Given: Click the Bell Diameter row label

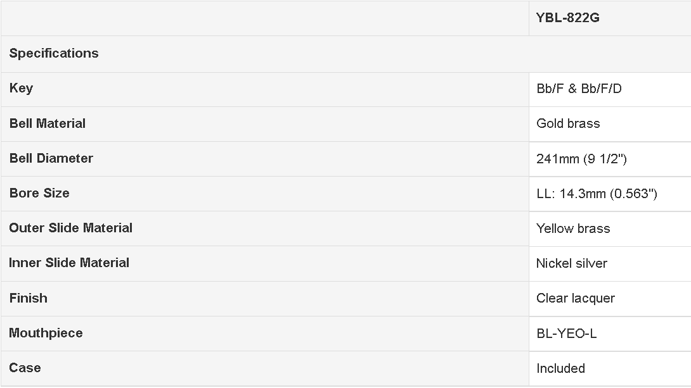Looking at the screenshot, I should click(x=51, y=158).
